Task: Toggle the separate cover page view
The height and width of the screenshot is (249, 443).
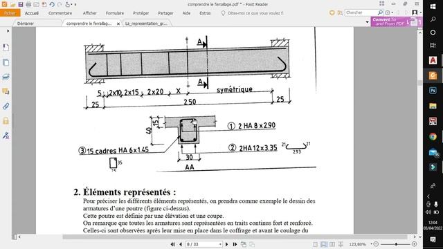Action: point(341,244)
